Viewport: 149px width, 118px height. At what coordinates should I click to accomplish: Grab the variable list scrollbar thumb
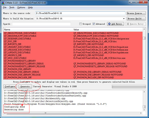click(x=144, y=38)
